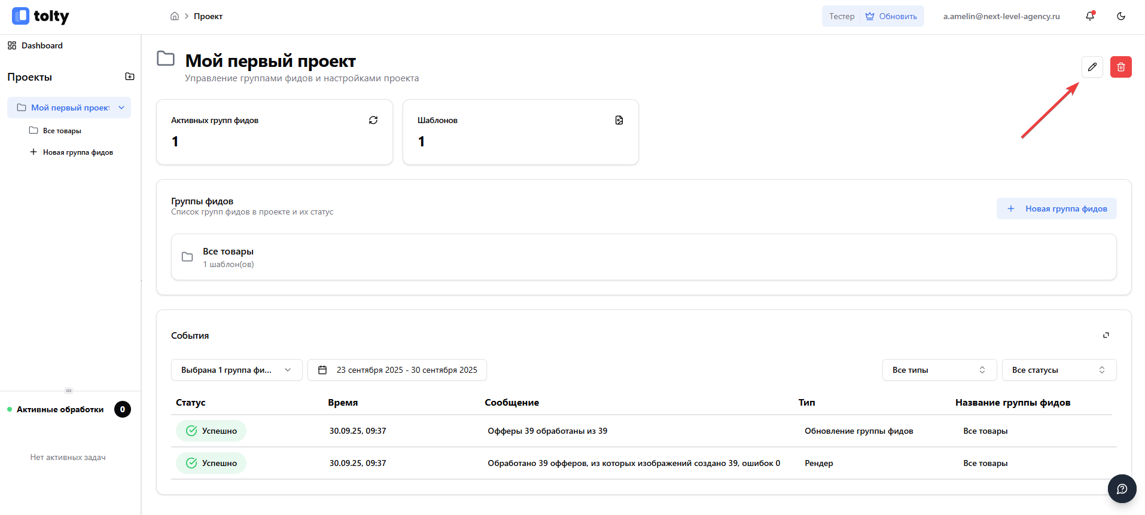Image resolution: width=1145 pixels, height=515 pixels.
Task: Click the Название группы фидов column header
Action: point(1013,403)
